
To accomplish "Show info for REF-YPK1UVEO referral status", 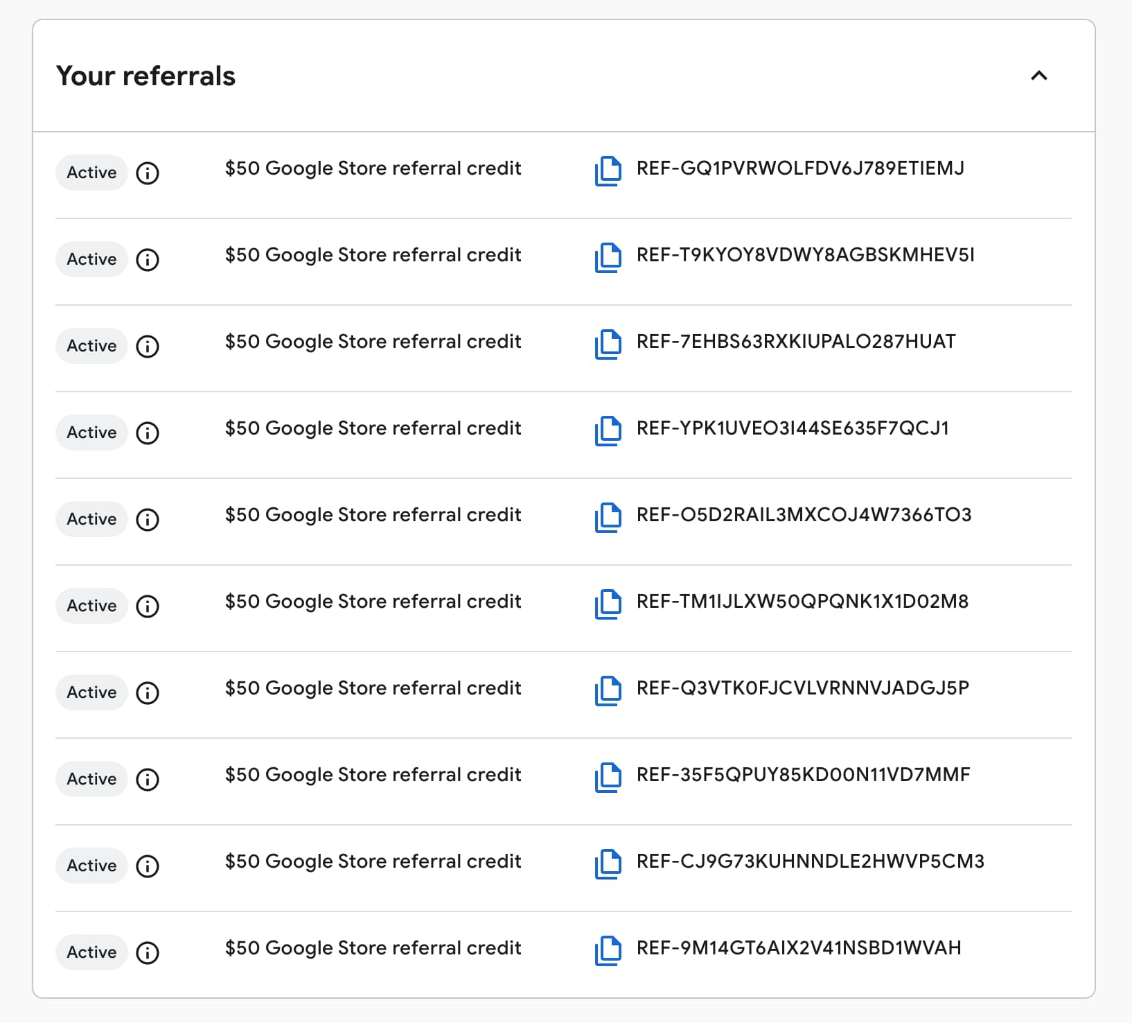I will (148, 432).
